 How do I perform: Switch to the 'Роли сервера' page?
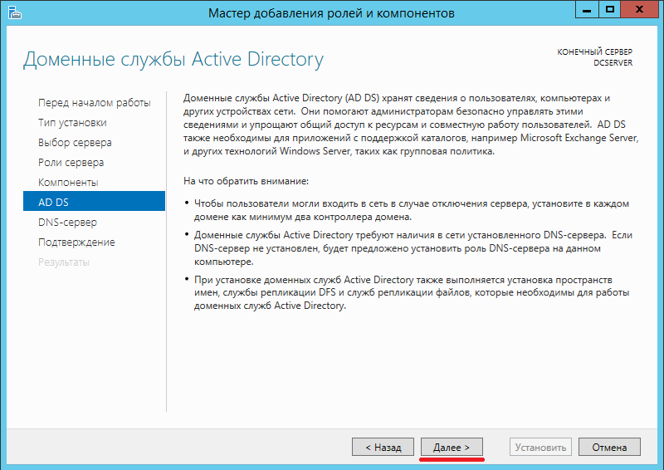71,163
